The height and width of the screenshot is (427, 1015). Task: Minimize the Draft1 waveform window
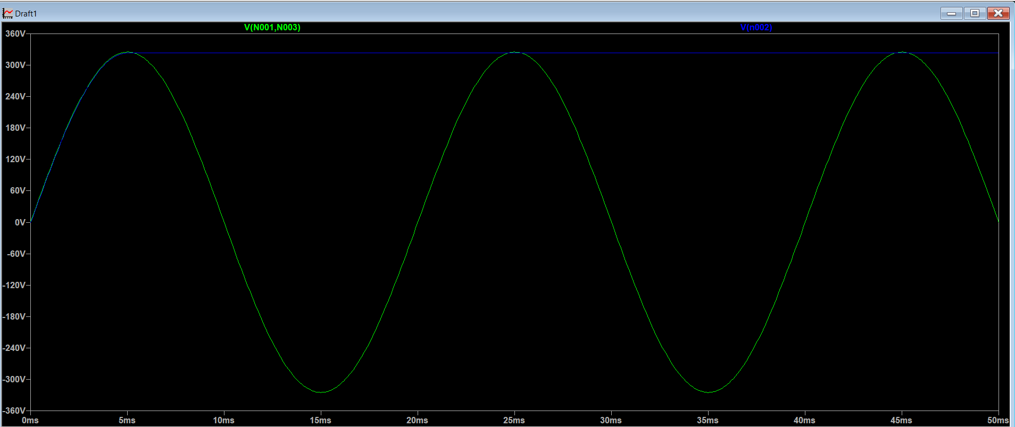tap(951, 13)
